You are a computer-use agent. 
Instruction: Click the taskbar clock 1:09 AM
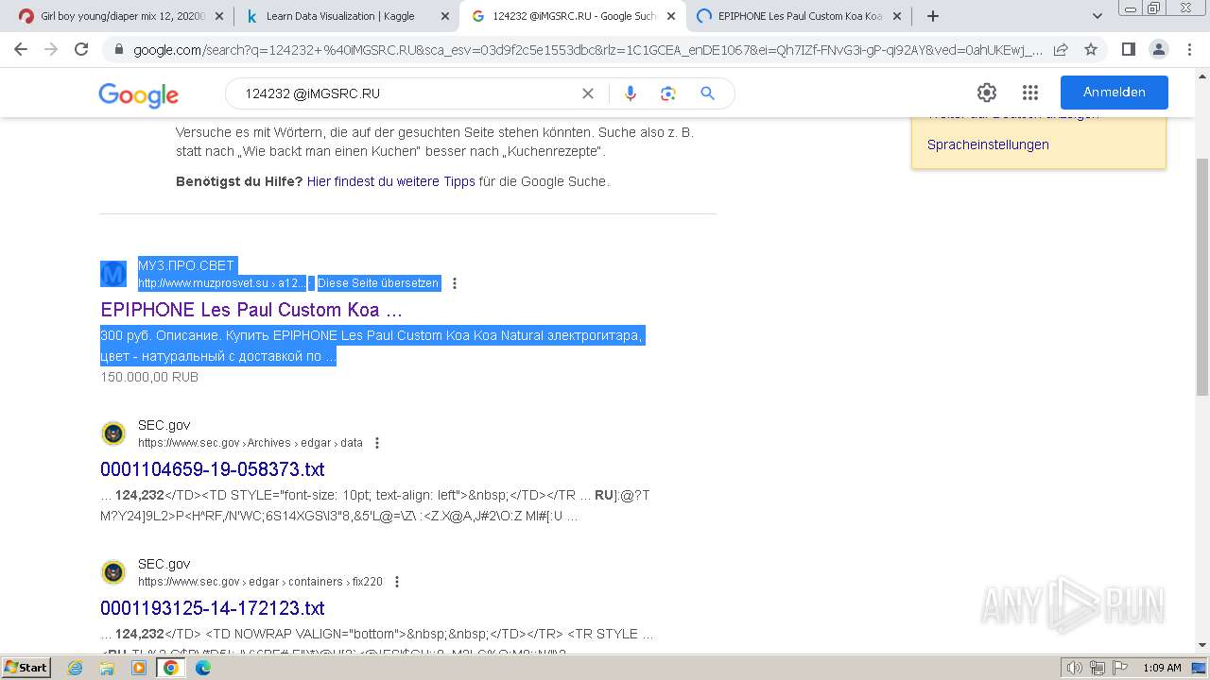click(1162, 668)
